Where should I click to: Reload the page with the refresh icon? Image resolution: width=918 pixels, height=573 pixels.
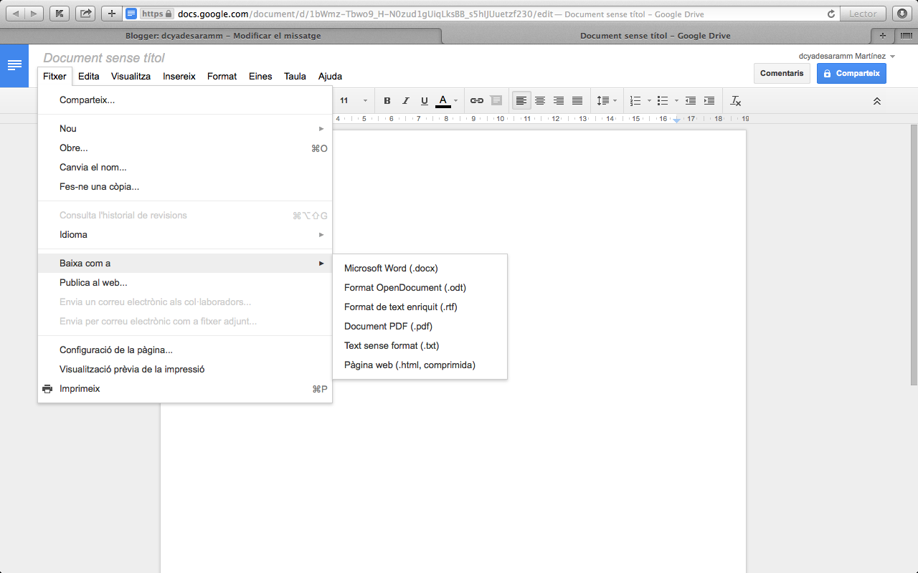pos(831,14)
